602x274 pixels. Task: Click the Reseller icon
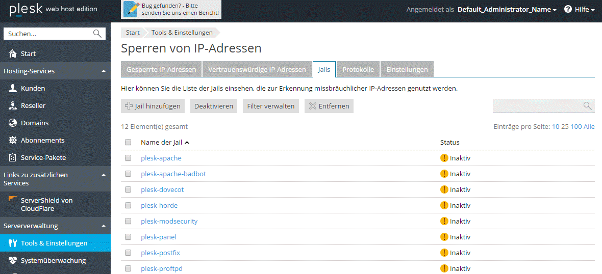[x=13, y=105]
